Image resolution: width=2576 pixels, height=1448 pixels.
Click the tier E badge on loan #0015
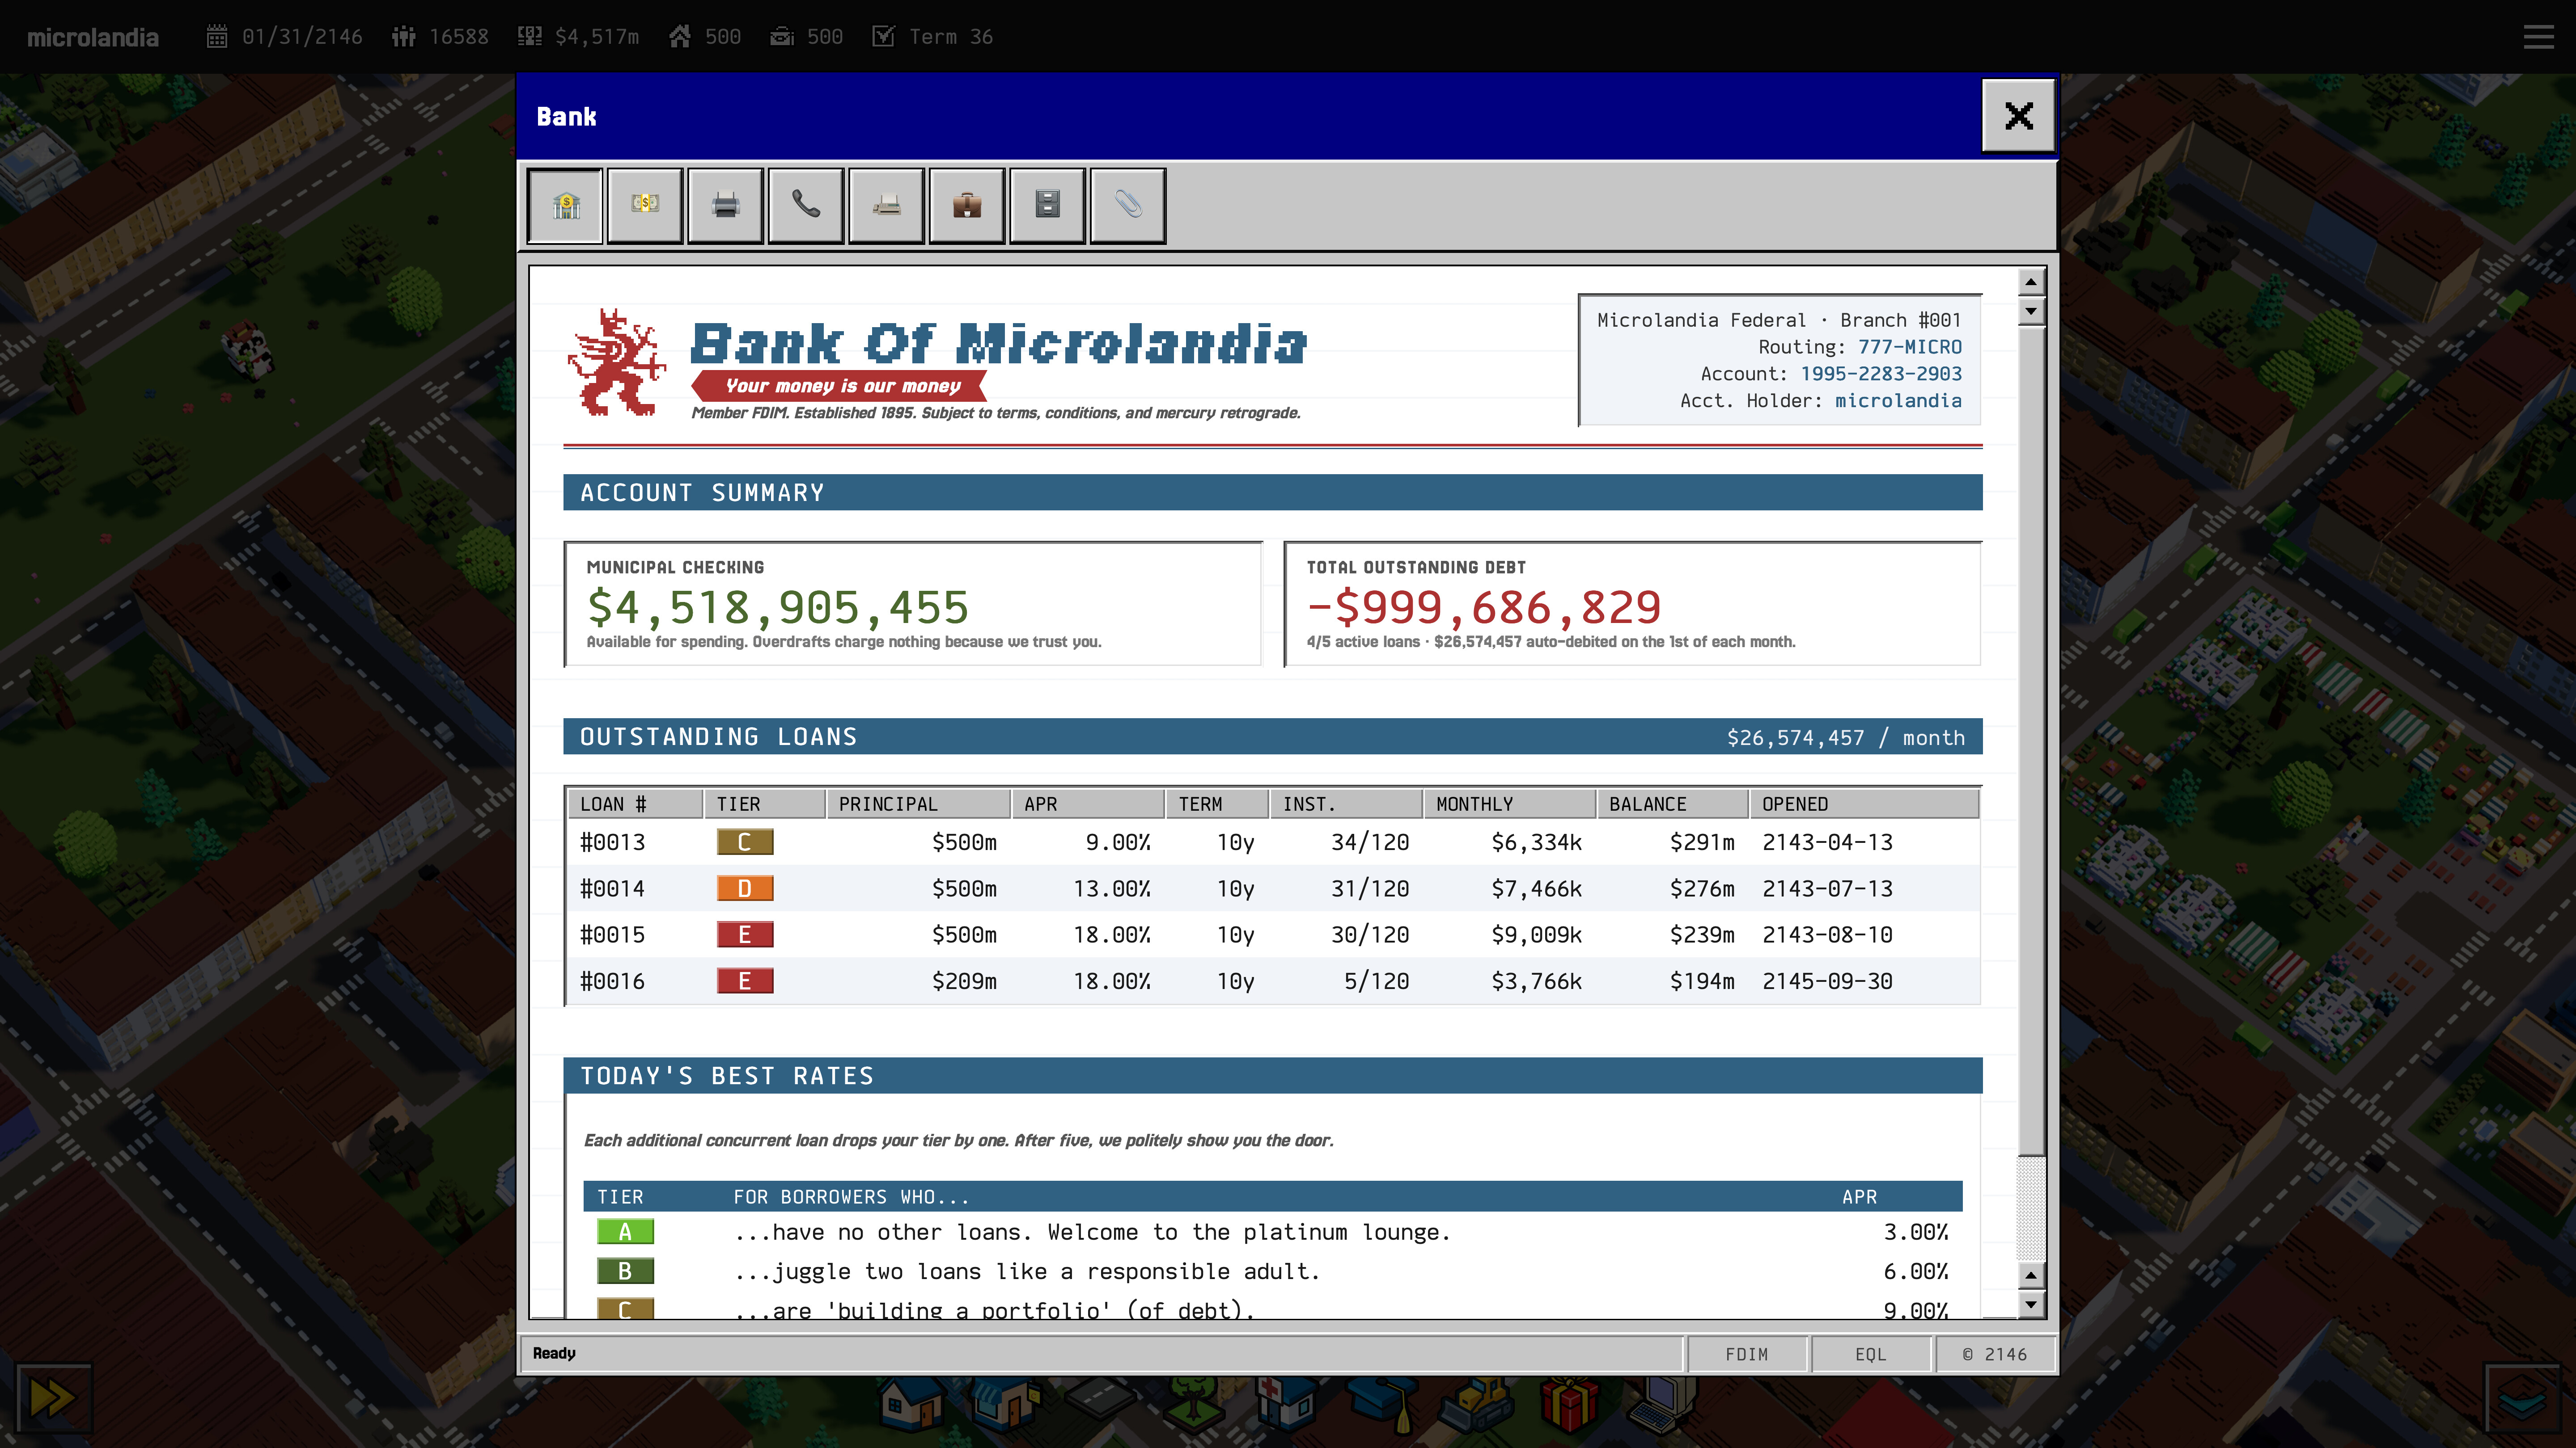[x=745, y=935]
